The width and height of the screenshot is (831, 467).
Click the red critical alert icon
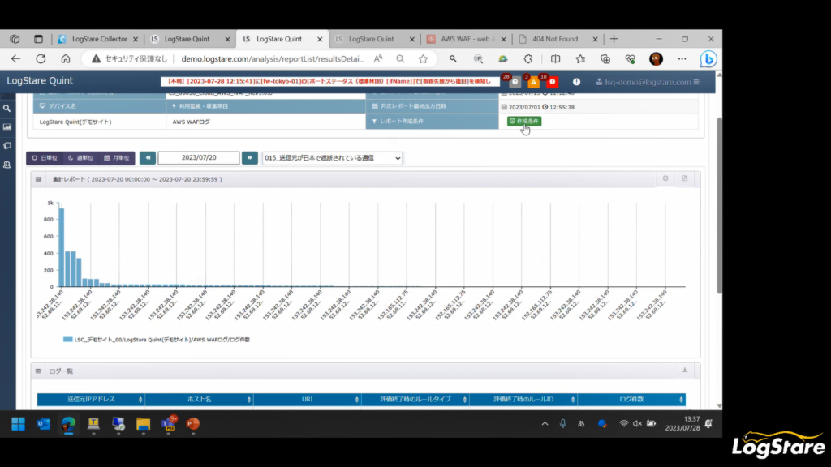tap(552, 82)
